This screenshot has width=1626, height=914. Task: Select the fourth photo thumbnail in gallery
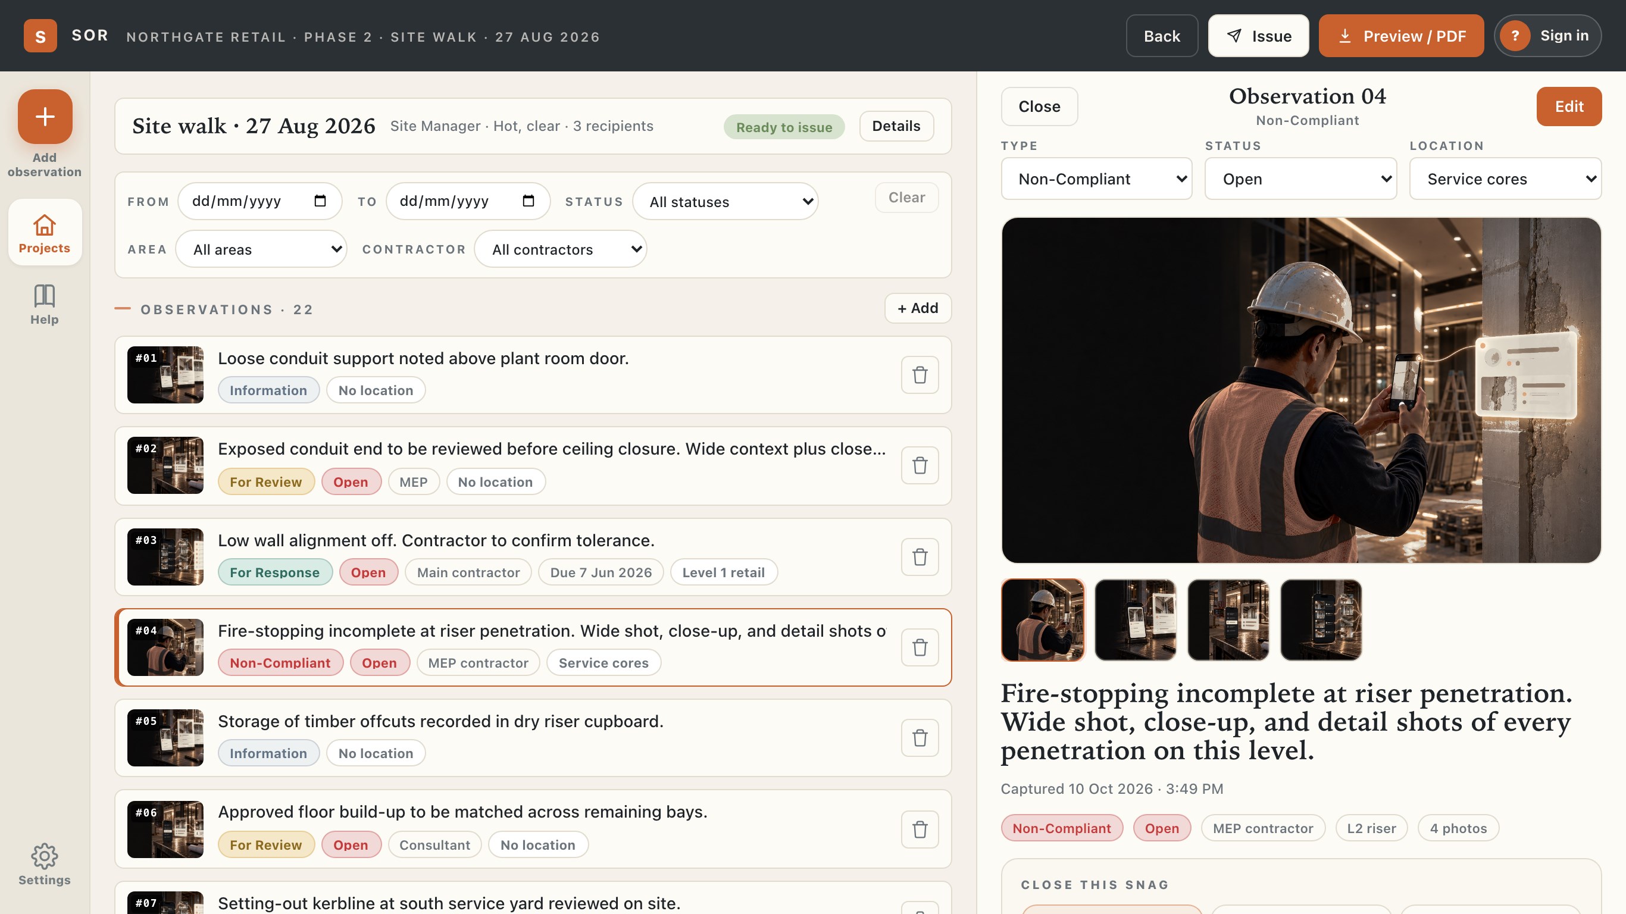coord(1321,620)
